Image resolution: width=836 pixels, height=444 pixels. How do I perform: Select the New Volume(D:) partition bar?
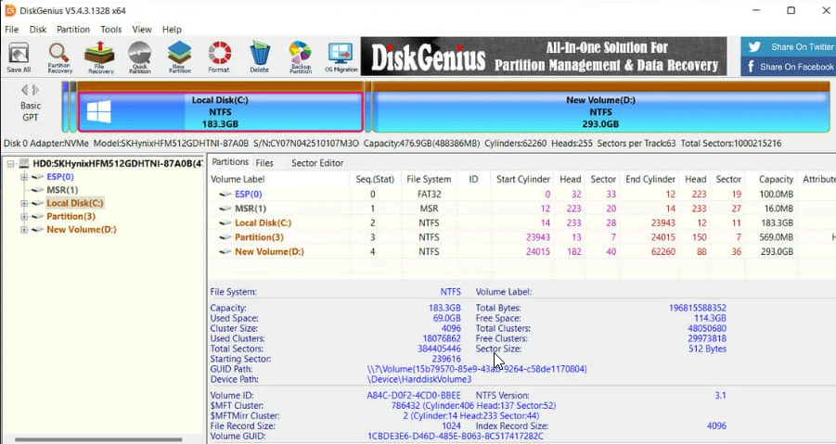600,112
